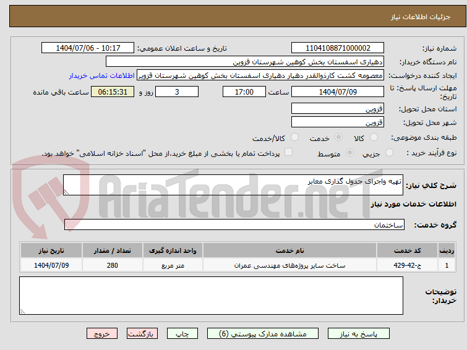Tick the Islamic treasury payment checkbox
This screenshot has width=467, height=350.
(288, 152)
